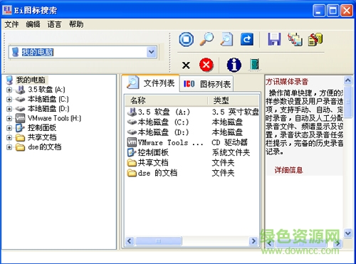Click info panel scroll up arrow
356x264 pixels.
click(x=347, y=80)
